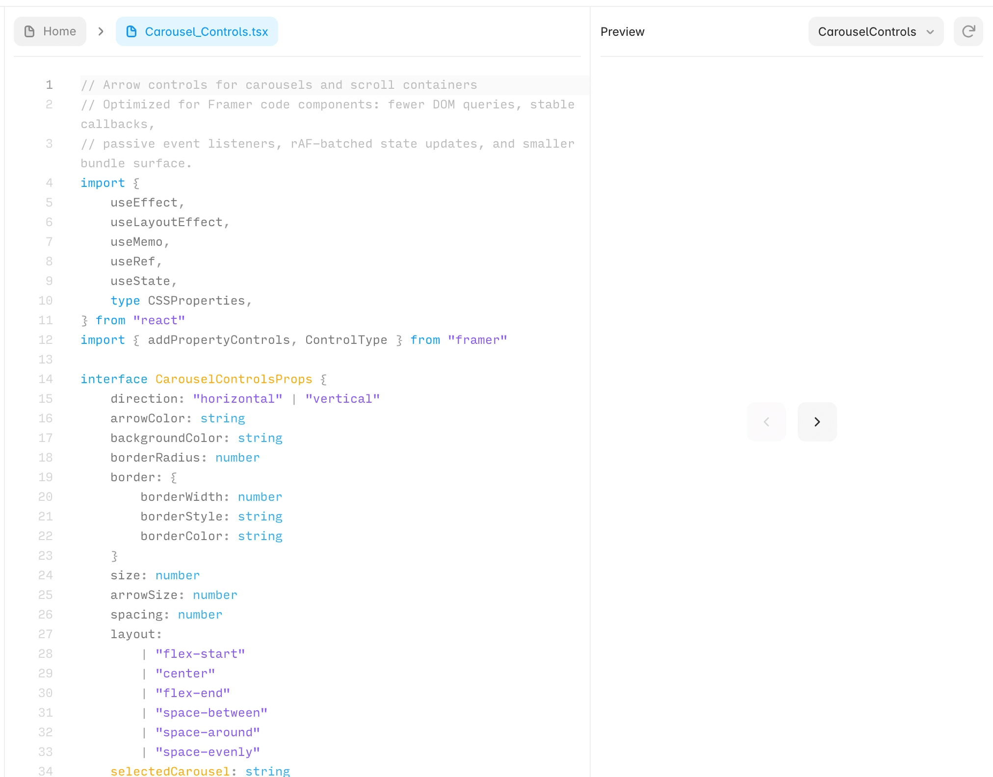Click the useMemo import
This screenshot has width=993, height=777.
[136, 242]
